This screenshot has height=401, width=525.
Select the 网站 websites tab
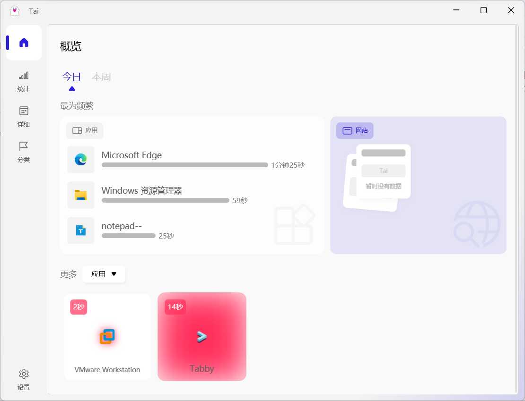(x=355, y=130)
